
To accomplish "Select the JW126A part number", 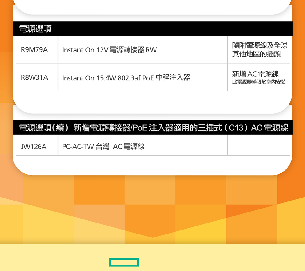I will (x=34, y=147).
